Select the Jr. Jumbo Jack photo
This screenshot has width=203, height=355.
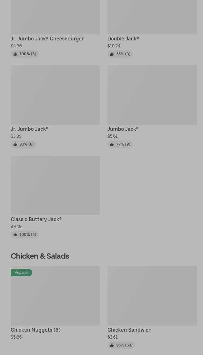point(55,95)
